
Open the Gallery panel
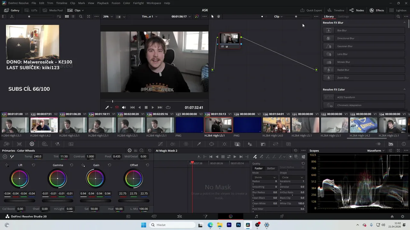(12, 10)
